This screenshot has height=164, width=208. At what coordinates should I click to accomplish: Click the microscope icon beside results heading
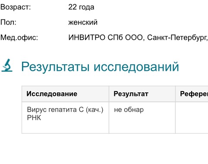7,65
